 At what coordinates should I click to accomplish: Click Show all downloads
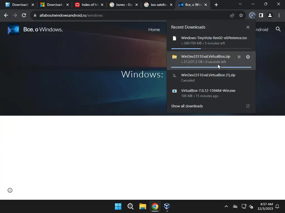(187, 106)
